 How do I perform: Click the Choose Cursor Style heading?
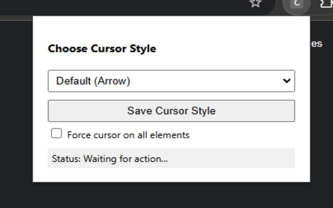click(x=102, y=48)
